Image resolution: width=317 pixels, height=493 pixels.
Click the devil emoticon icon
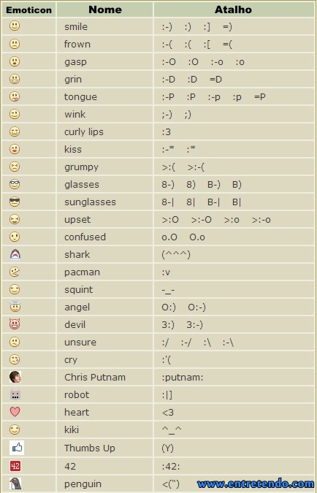15,324
